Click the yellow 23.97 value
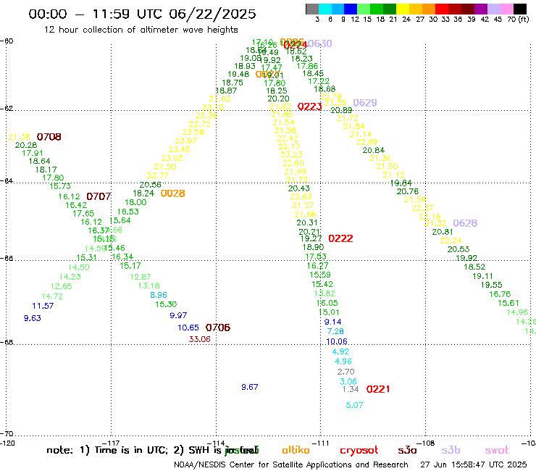536x471 pixels. point(186,141)
